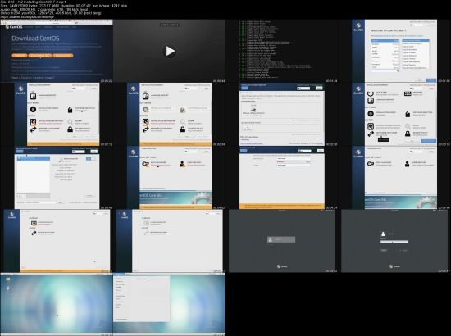Open the user settings thumbnail with orange warning bar
The width and height of the screenshot is (451, 336).
coord(170,178)
